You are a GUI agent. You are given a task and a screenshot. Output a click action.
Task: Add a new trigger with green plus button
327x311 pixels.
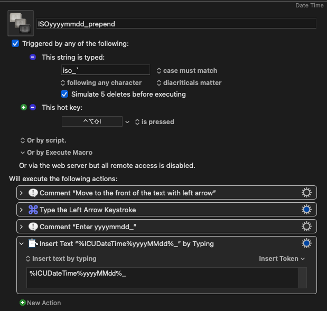[x=23, y=107]
